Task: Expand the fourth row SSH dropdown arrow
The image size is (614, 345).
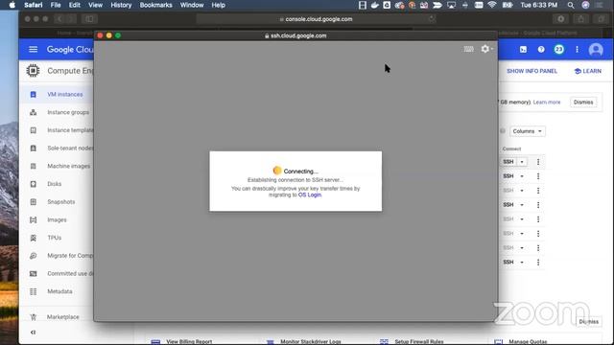Action: click(x=522, y=205)
